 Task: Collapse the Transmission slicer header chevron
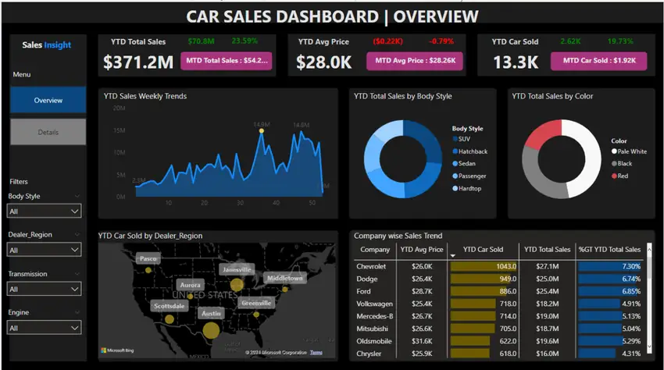click(77, 274)
